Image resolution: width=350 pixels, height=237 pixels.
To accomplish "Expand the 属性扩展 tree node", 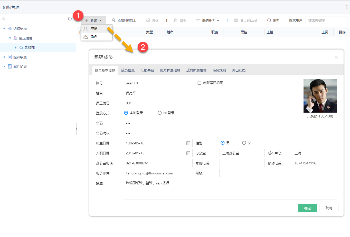I will [4, 66].
